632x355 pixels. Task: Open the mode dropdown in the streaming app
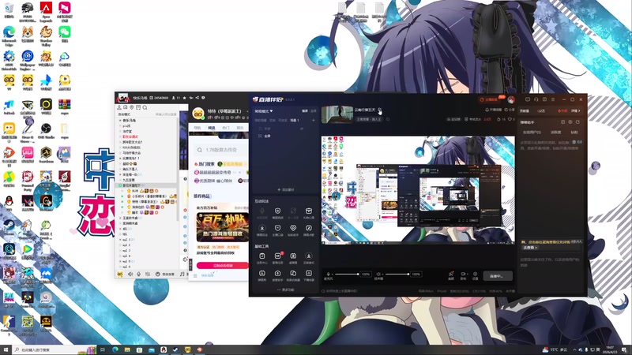tap(264, 110)
